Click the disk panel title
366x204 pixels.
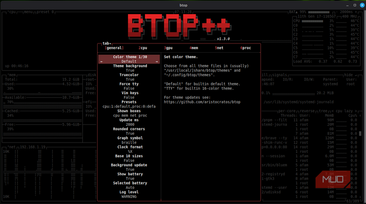(92, 75)
